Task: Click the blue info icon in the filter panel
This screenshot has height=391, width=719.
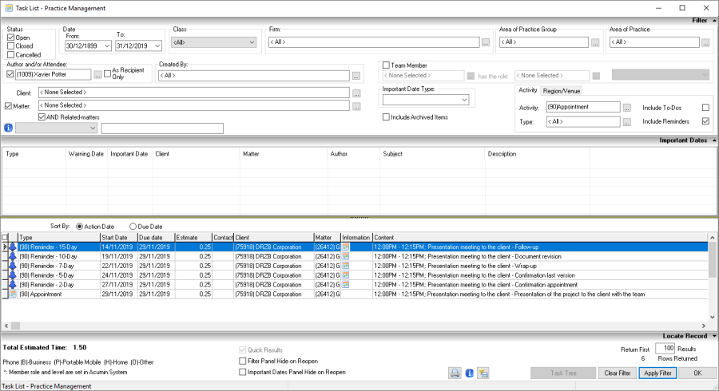Action: click(x=8, y=128)
